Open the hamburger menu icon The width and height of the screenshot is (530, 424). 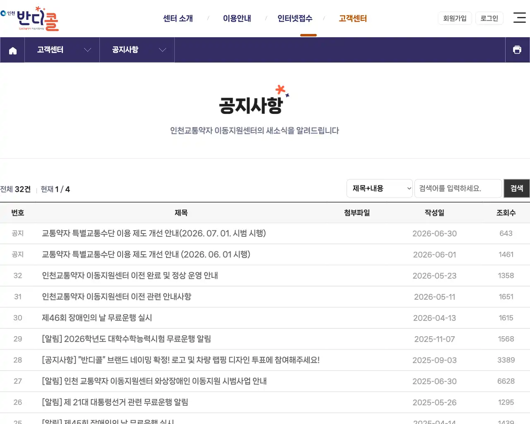[x=520, y=17]
